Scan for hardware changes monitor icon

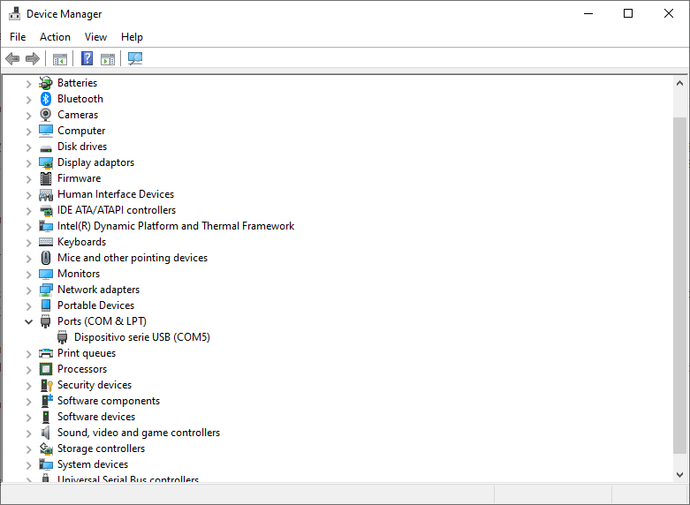(135, 58)
